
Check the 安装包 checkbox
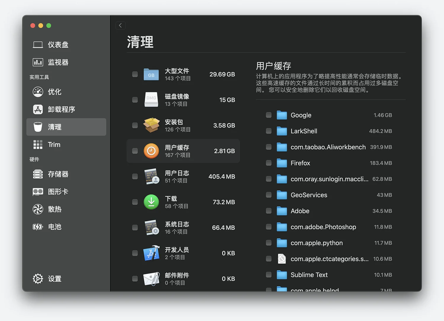coord(135,125)
